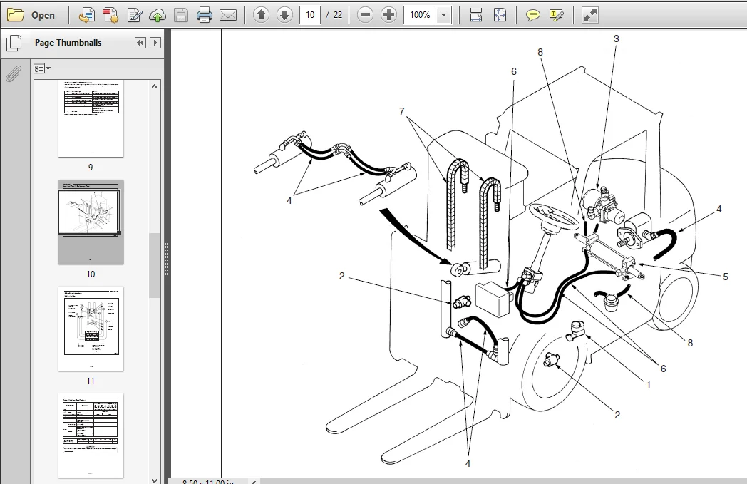Click the upload to cloud icon
This screenshot has width=747, height=484.
tap(158, 15)
